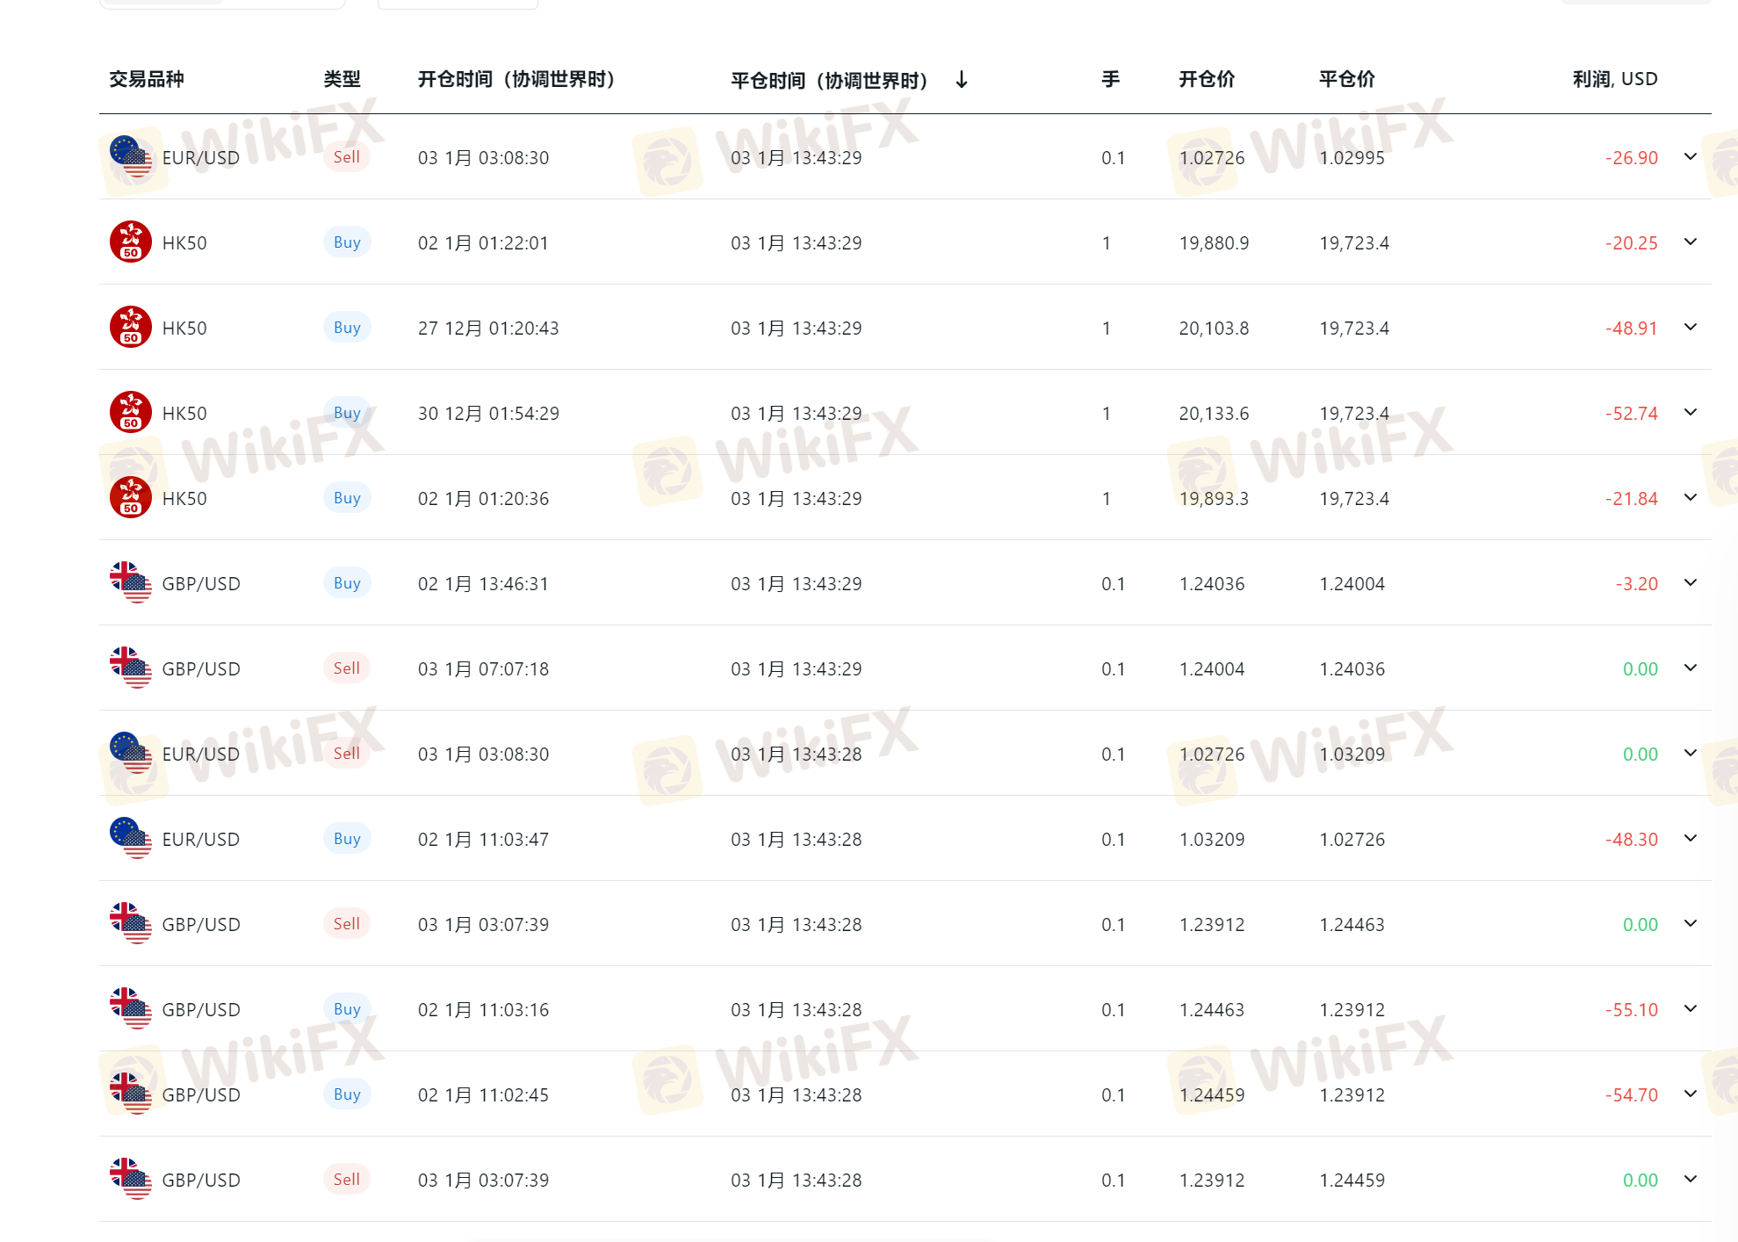Click the 类型 column header

tap(342, 79)
